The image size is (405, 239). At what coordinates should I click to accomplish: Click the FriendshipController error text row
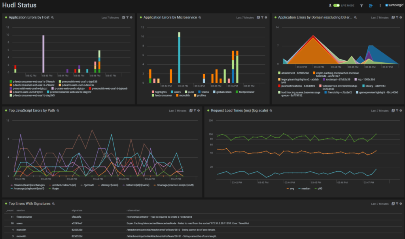[159, 217]
